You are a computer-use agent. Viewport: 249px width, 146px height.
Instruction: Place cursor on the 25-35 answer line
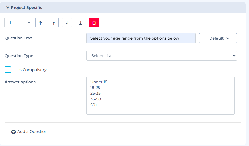[x=95, y=93]
